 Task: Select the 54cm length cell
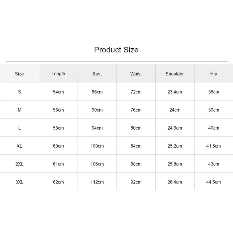(x=58, y=92)
